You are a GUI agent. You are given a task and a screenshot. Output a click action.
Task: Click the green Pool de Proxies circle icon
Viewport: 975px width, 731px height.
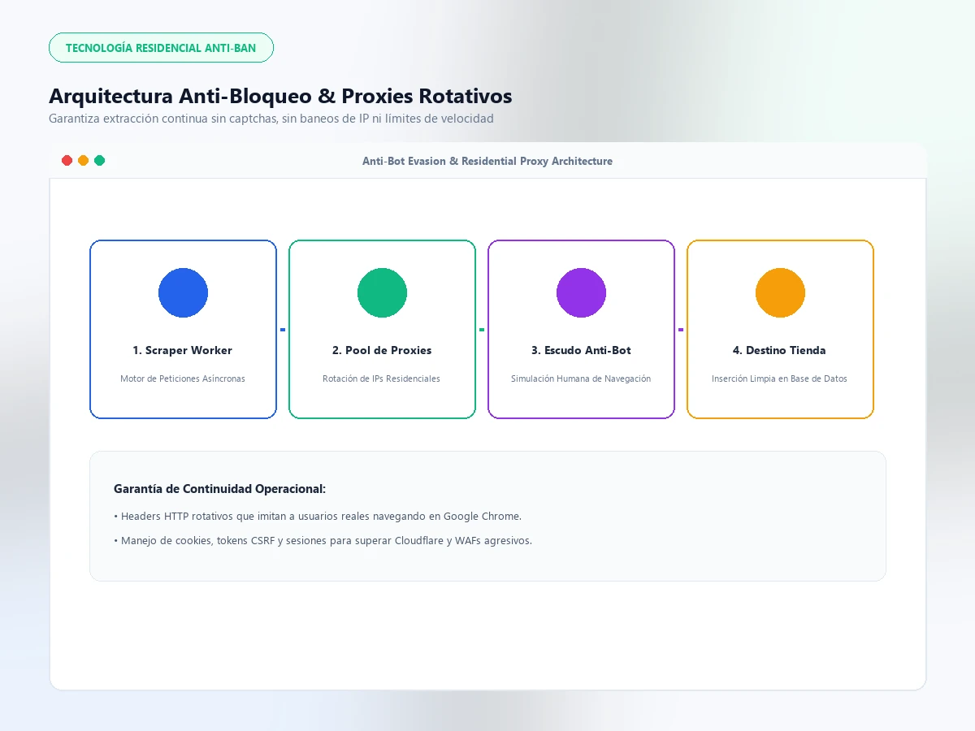click(382, 292)
